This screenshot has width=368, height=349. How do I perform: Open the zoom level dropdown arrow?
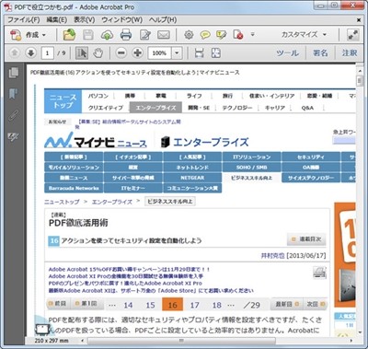[177, 52]
